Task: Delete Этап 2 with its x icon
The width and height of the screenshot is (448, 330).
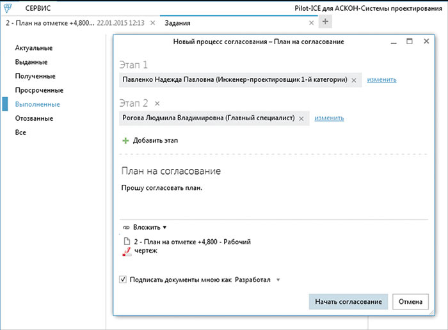Action: (157, 104)
